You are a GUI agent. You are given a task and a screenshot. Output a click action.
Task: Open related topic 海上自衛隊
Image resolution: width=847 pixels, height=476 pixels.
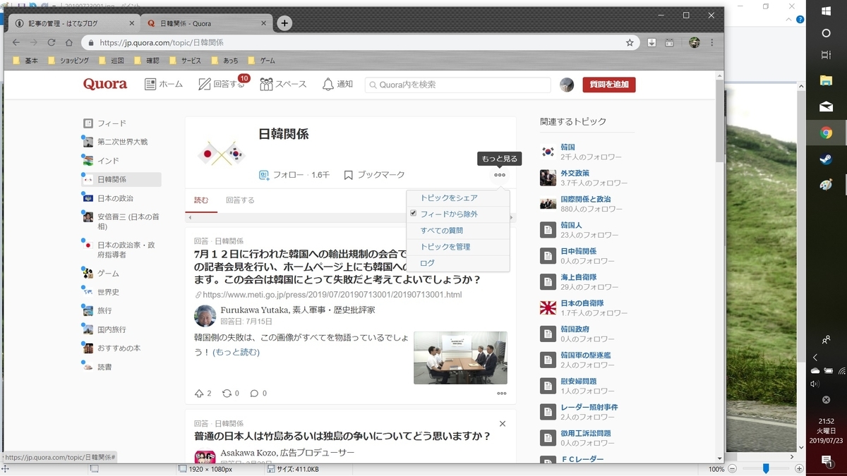(x=578, y=277)
